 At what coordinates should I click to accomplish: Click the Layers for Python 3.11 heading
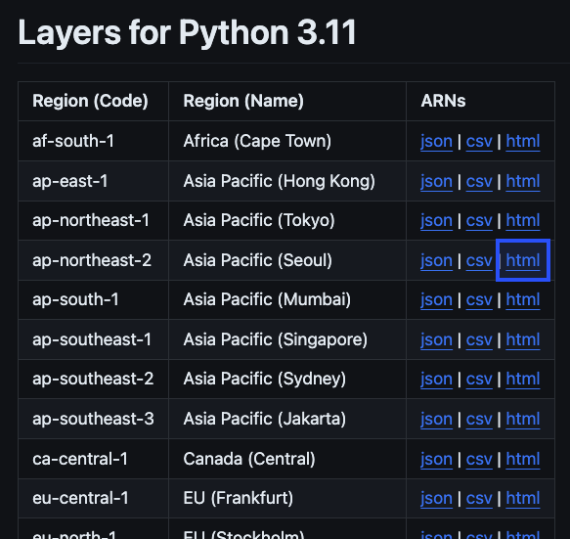(187, 33)
